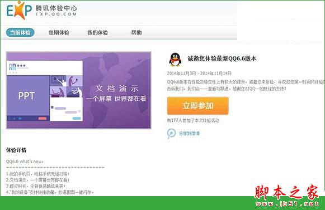Image resolution: width=325 pixels, height=210 pixels.
Task: Click the 分享到微博 link
Action: (189, 133)
